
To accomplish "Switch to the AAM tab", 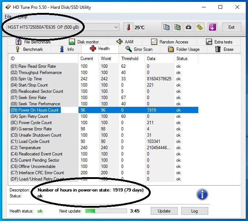I will tap(125, 42).
